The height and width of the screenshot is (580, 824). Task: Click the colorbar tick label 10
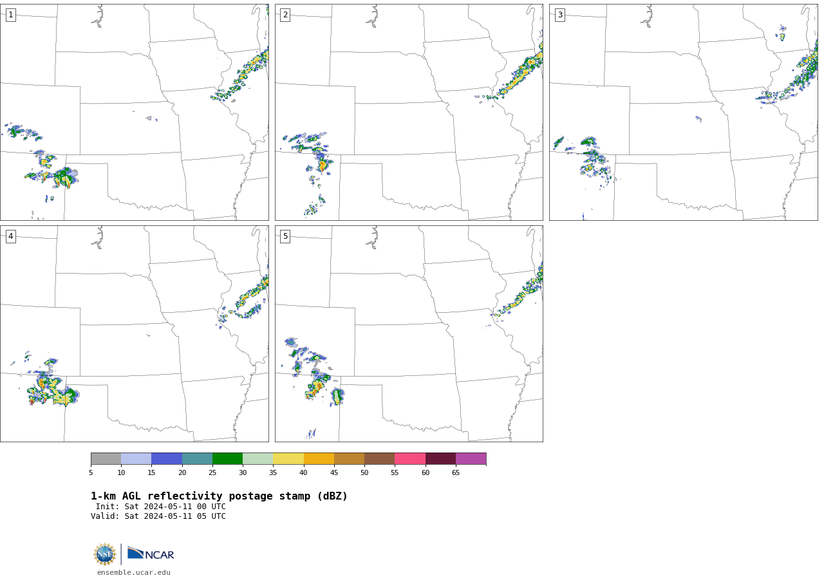(121, 473)
